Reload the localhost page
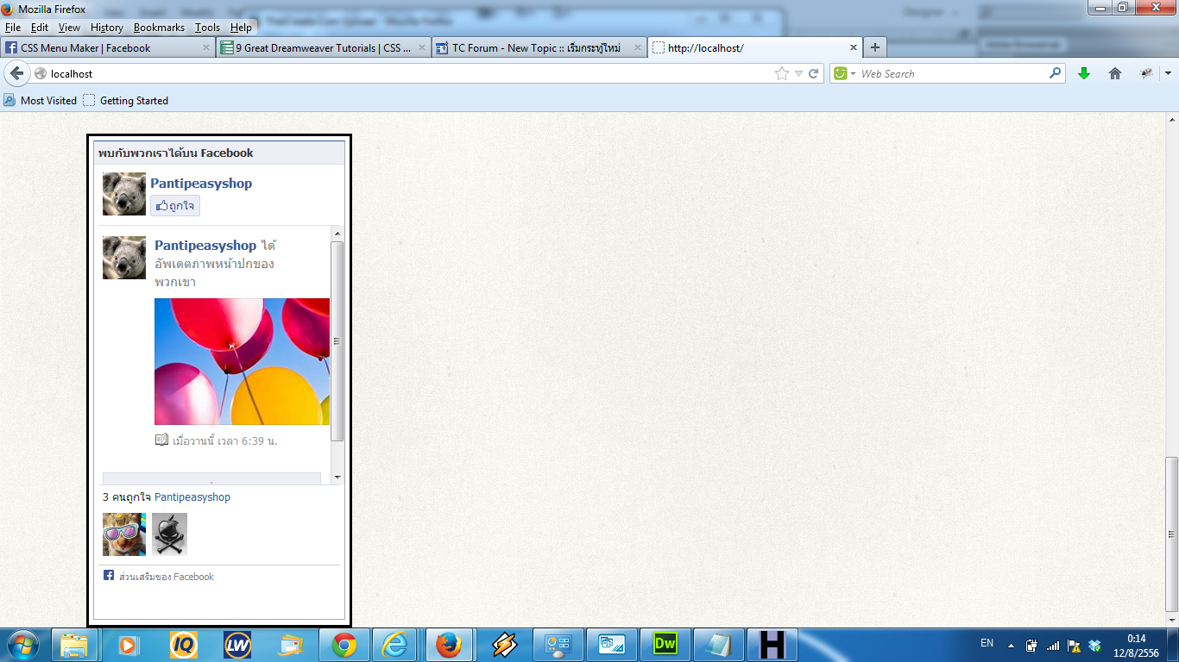 click(x=813, y=74)
